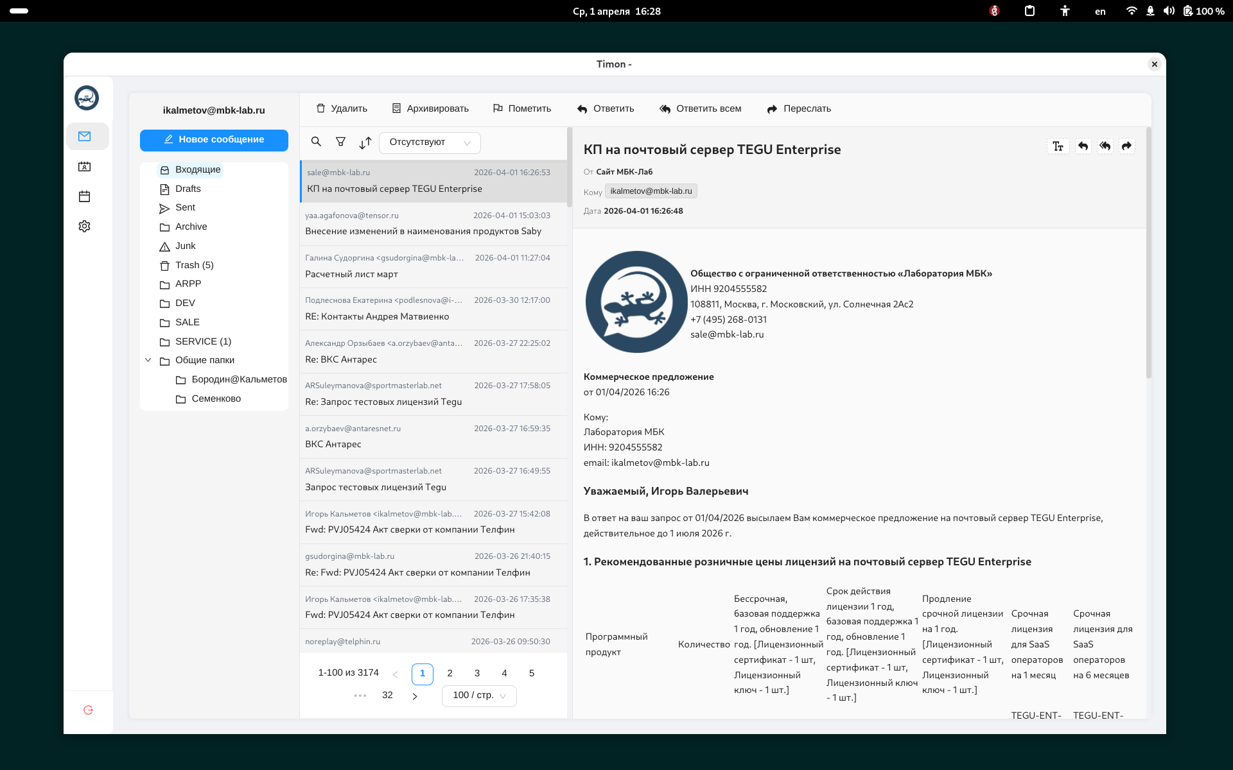This screenshot has height=770, width=1233.
Task: Archive the email via Архивировать
Action: (x=430, y=108)
